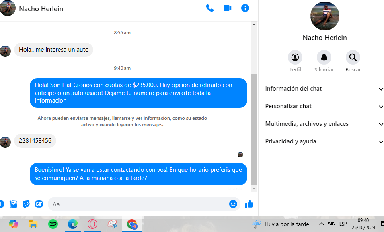The image size is (384, 232).
Task: Open Buscar to search in conversation
Action: point(353,58)
